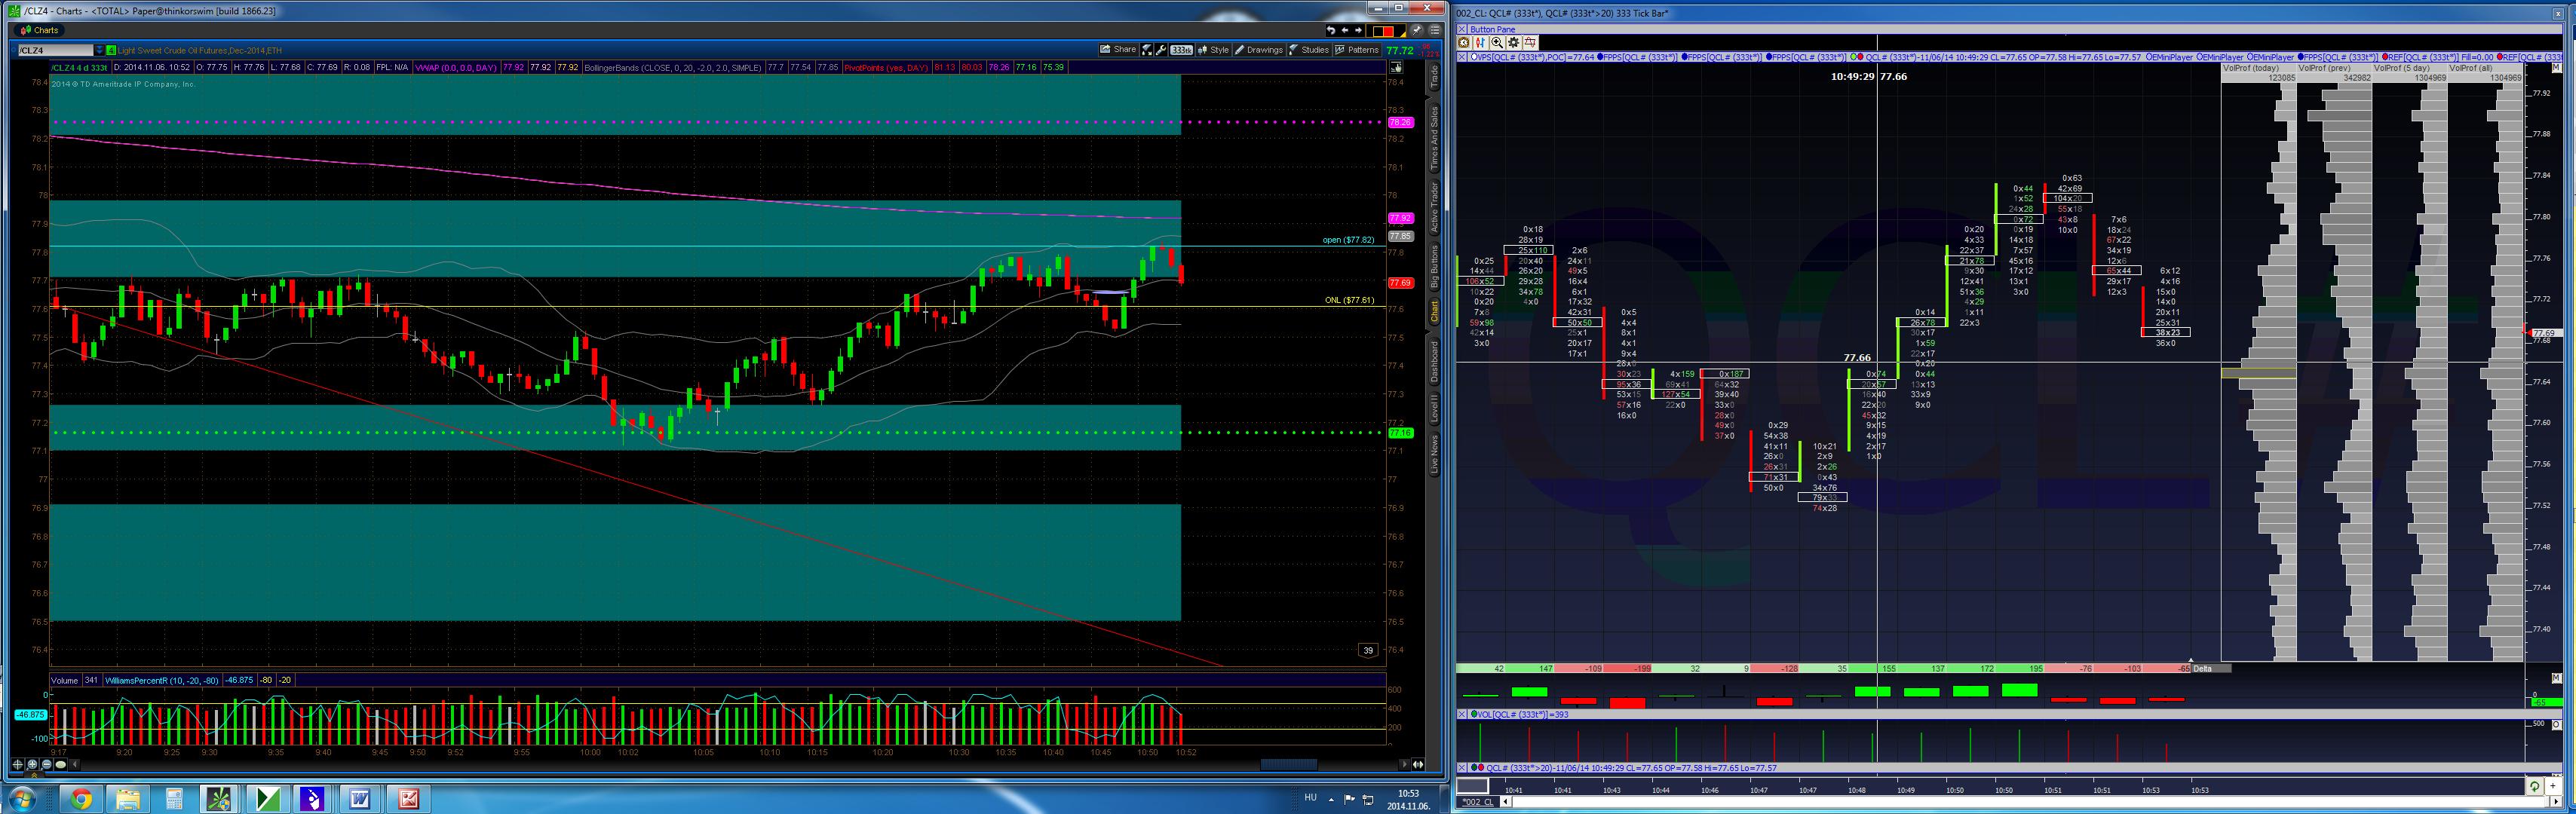2576x814 pixels.
Task: Open Microsoft Word from the taskbar
Action: click(360, 798)
